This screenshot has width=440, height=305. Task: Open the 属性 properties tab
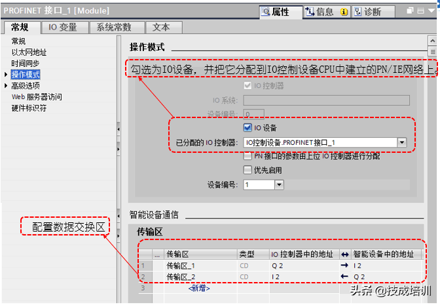281,12
